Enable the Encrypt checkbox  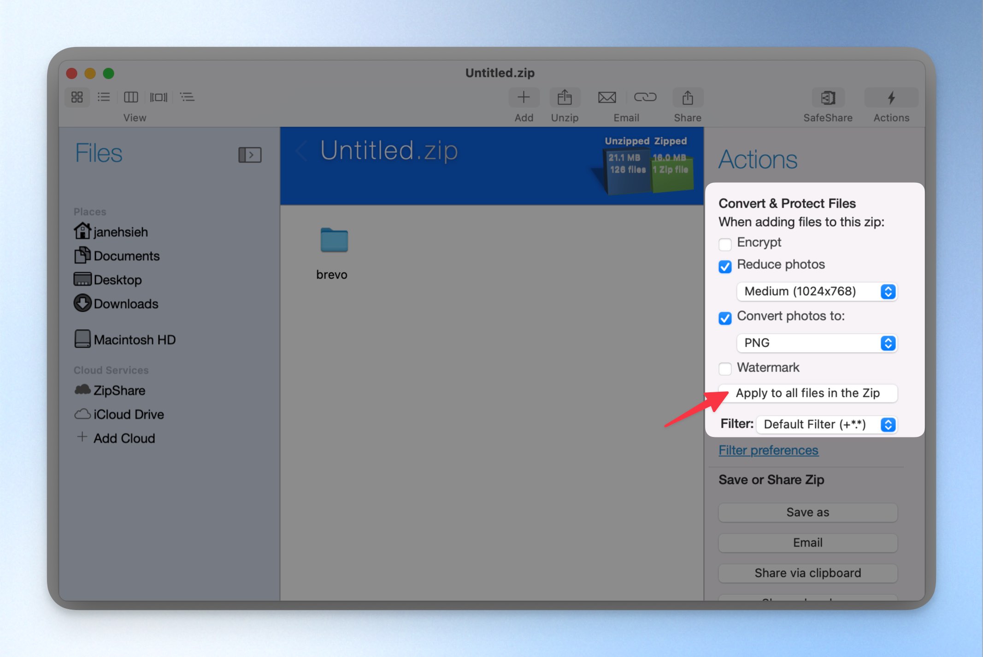click(725, 244)
